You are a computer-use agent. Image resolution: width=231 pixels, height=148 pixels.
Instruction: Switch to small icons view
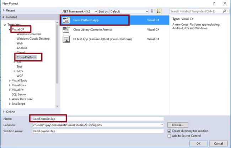click(152, 11)
